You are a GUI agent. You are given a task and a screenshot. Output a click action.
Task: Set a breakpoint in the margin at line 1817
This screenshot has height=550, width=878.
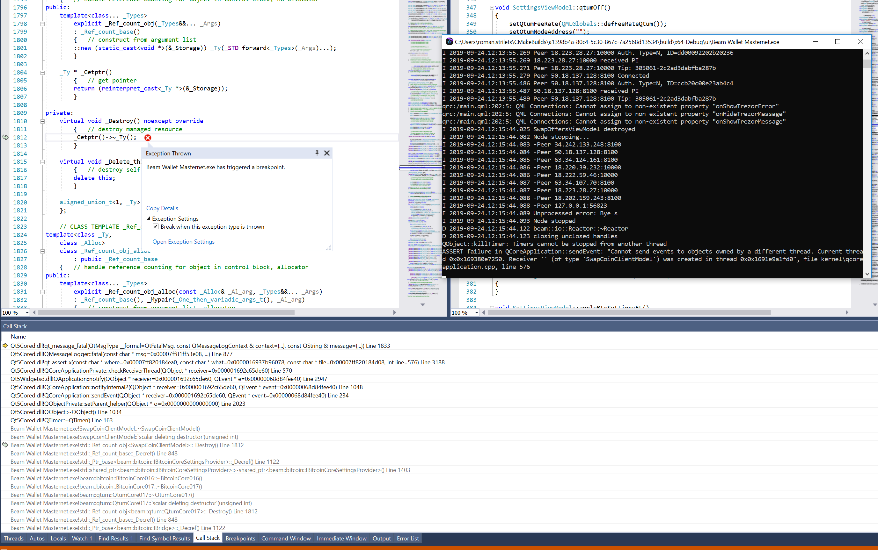(x=5, y=178)
